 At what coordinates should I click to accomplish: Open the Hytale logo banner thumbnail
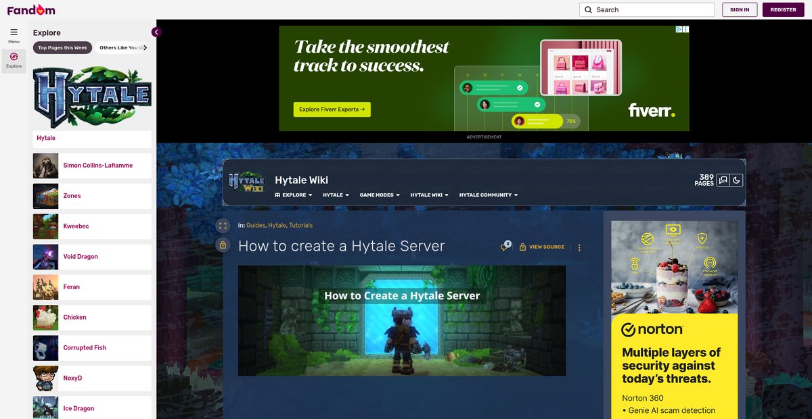point(92,95)
